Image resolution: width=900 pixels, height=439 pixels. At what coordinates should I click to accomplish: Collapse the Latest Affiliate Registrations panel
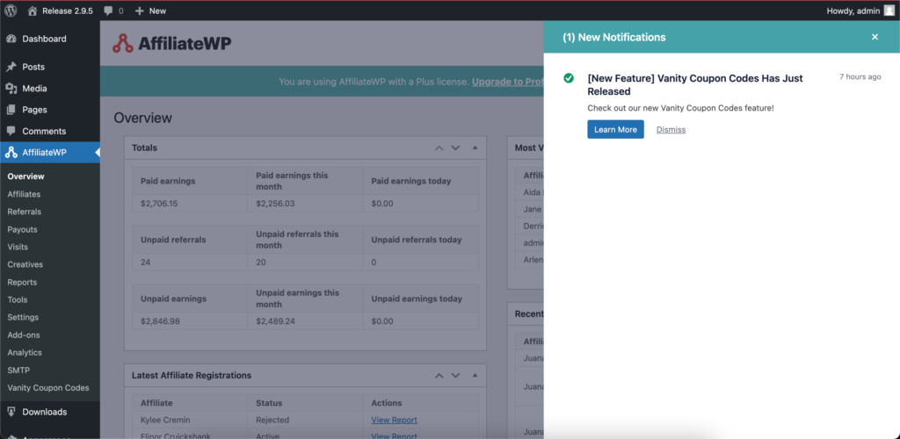(475, 376)
